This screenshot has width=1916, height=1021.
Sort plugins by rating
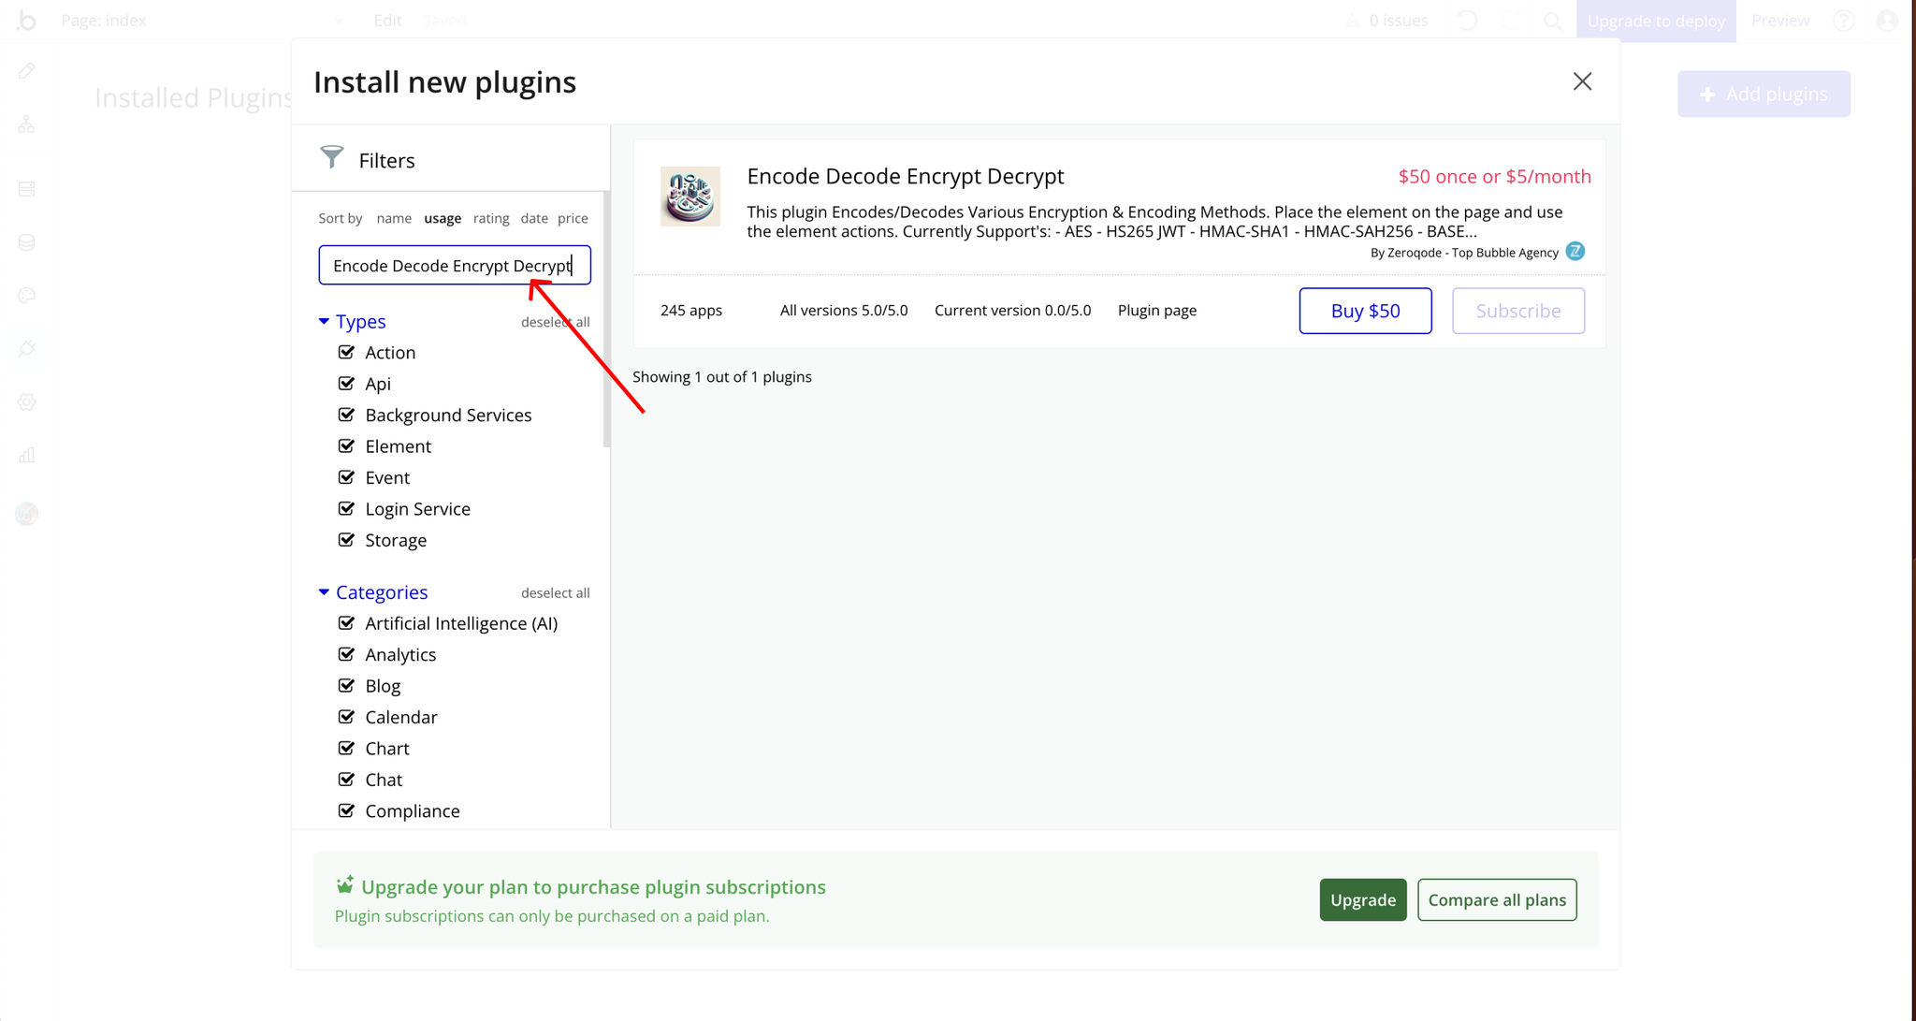click(x=491, y=218)
